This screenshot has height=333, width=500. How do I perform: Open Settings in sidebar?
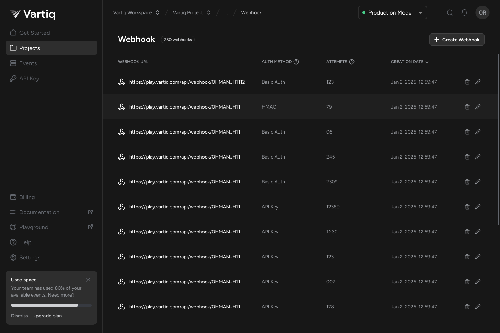(51, 257)
